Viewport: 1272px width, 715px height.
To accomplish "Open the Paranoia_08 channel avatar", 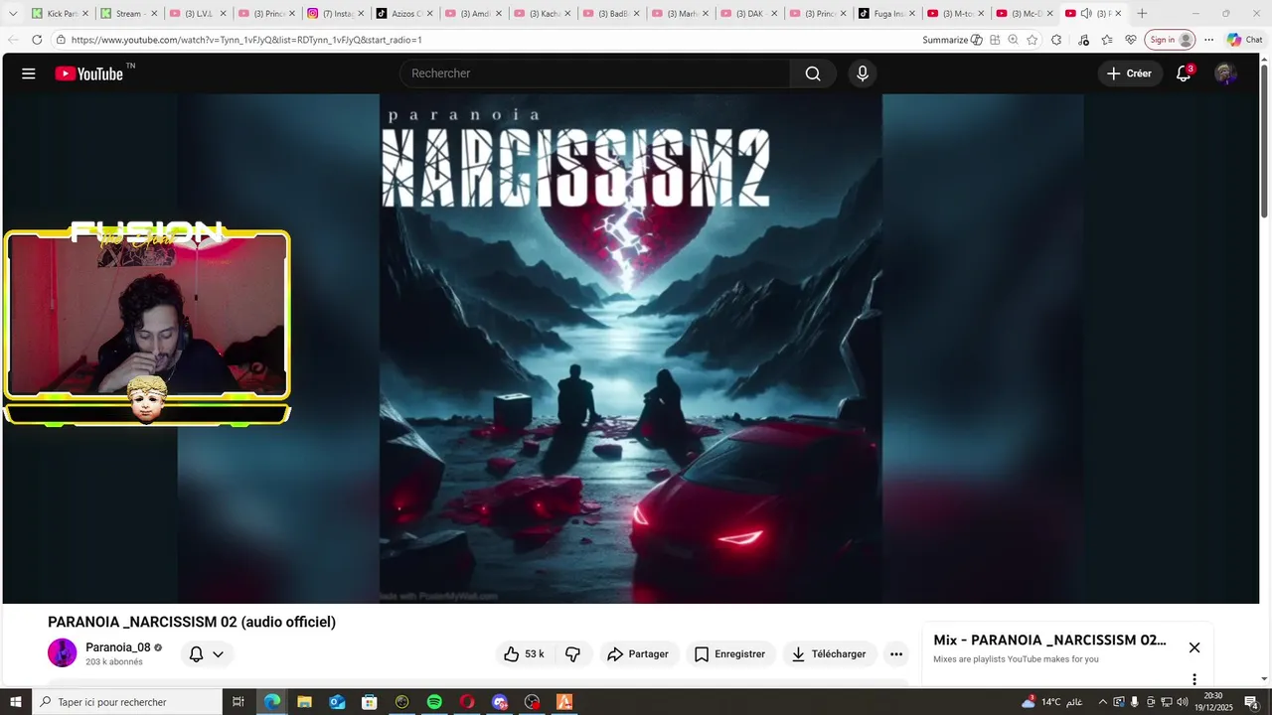I will pos(63,652).
